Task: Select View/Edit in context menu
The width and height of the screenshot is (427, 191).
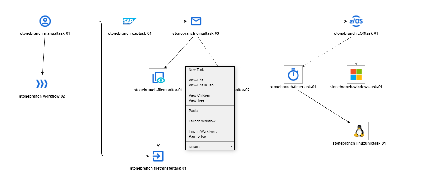Action: (x=196, y=80)
